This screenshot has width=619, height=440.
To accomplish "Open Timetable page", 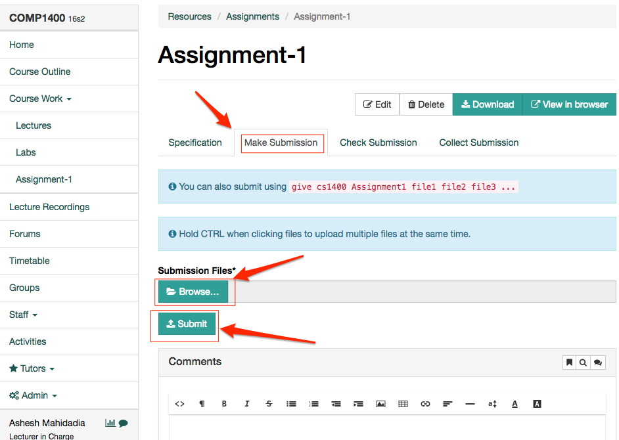I will pyautogui.click(x=69, y=261).
